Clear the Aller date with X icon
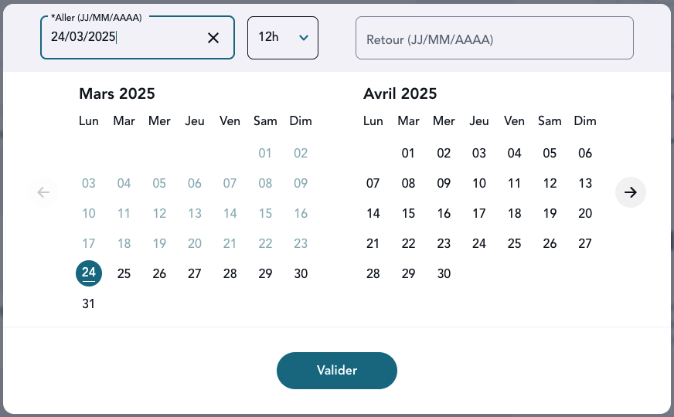Screen dimensions: 674x417 tap(213, 38)
